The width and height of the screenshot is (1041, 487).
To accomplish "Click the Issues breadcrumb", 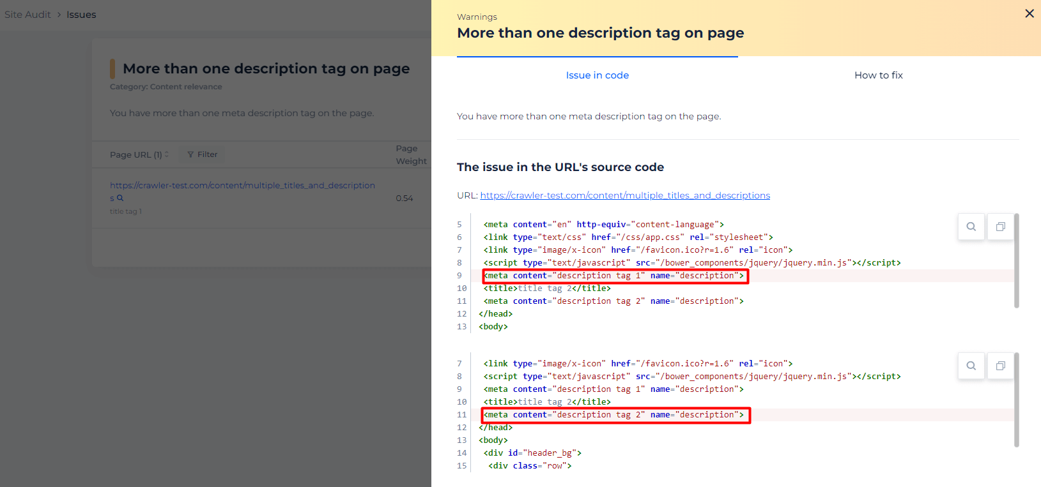I will [81, 15].
